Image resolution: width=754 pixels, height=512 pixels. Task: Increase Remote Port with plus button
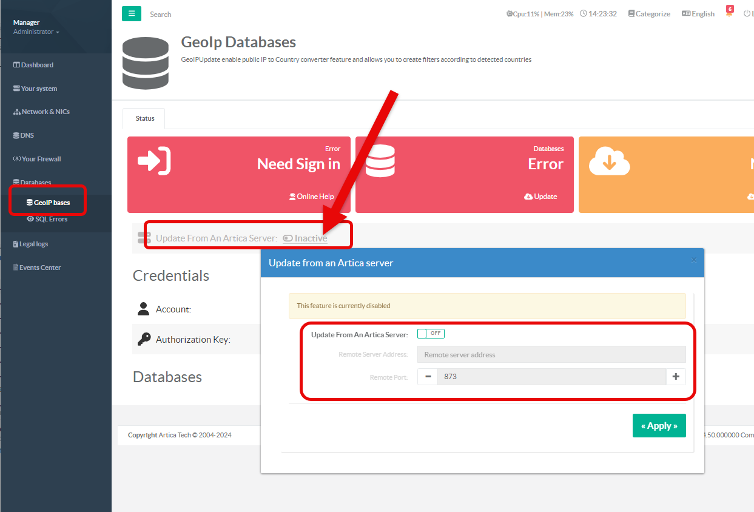[676, 377]
